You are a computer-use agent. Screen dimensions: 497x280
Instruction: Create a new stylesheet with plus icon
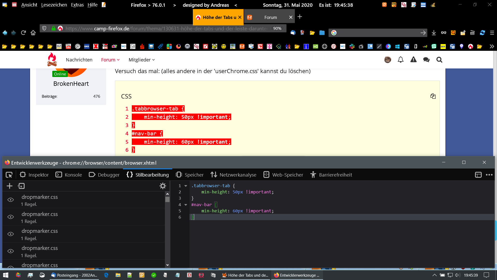click(x=10, y=186)
